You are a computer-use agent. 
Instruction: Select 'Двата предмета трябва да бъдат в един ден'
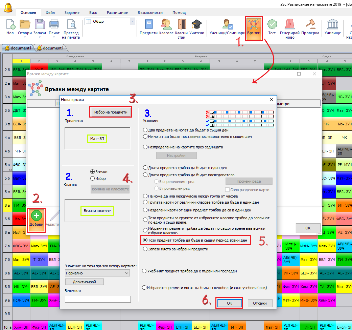(145, 168)
